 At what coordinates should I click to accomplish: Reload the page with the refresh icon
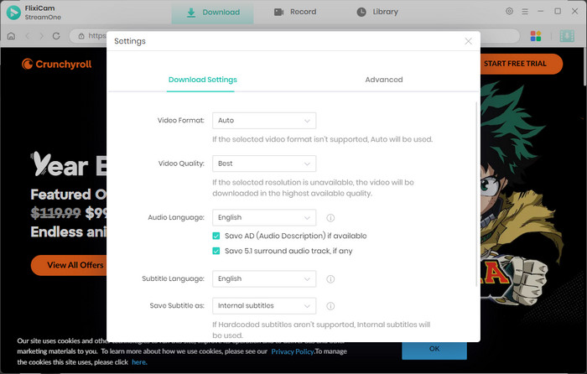[x=56, y=36]
